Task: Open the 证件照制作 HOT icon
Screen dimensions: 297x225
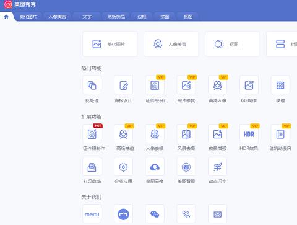Action: tap(92, 134)
